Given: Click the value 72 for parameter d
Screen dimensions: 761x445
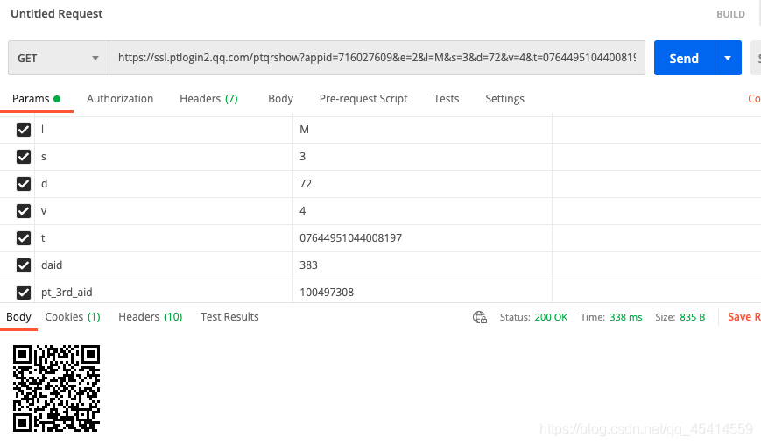Looking at the screenshot, I should (x=306, y=184).
